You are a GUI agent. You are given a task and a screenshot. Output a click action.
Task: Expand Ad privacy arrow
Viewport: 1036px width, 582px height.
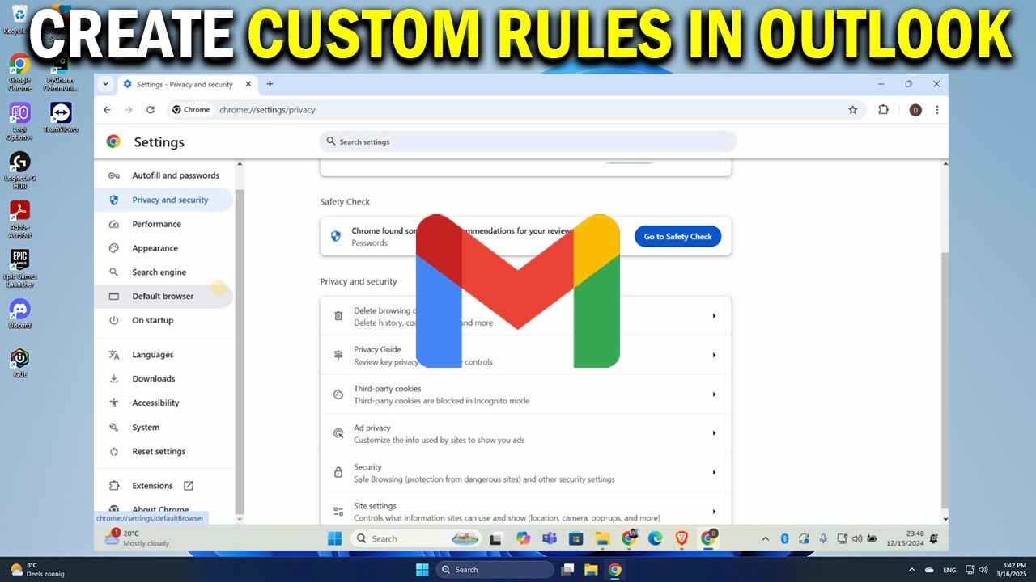pyautogui.click(x=714, y=433)
